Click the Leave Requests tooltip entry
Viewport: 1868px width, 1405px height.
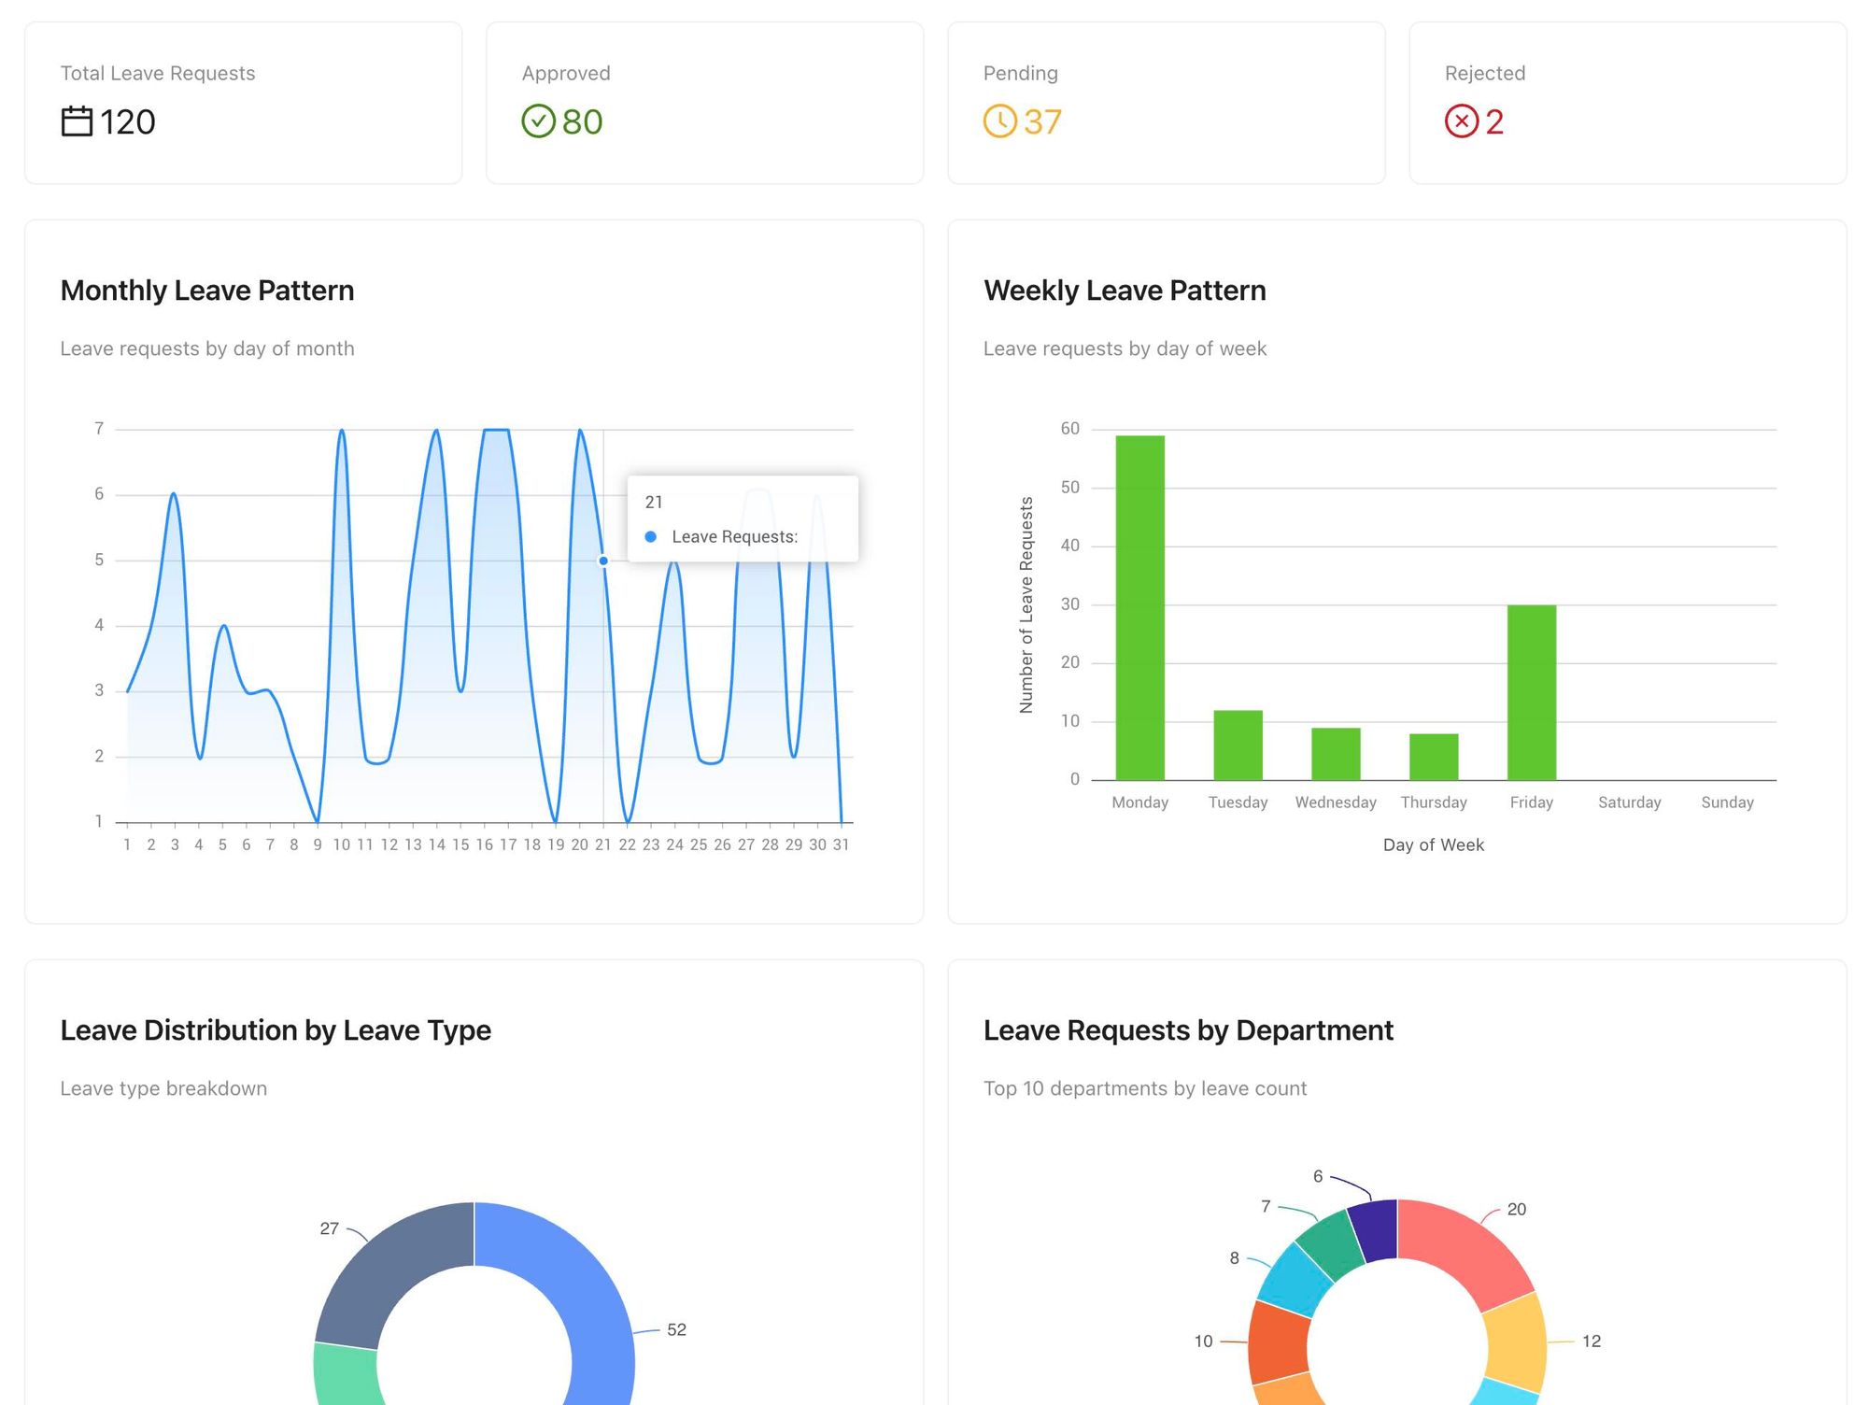734,537
